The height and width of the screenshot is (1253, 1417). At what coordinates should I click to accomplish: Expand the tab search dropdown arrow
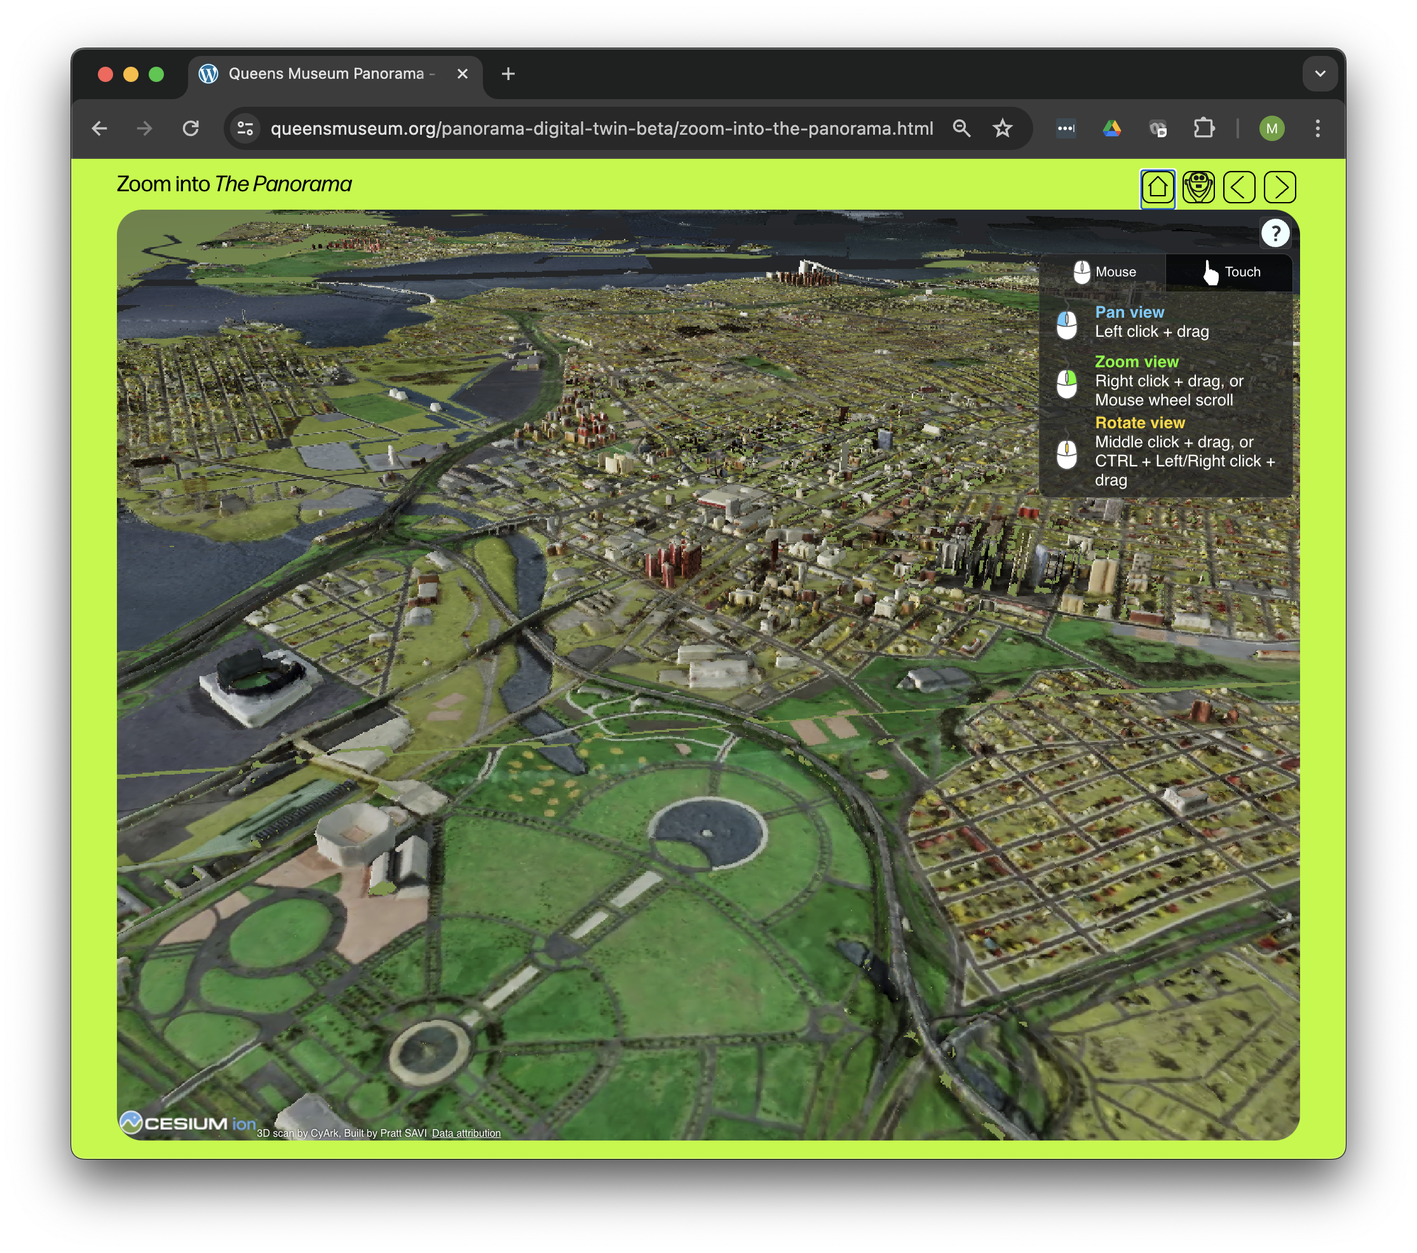click(x=1320, y=74)
